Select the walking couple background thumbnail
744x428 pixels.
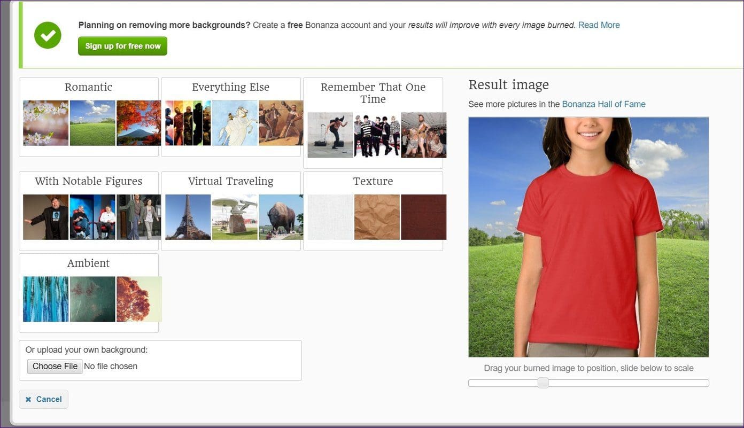coord(139,217)
